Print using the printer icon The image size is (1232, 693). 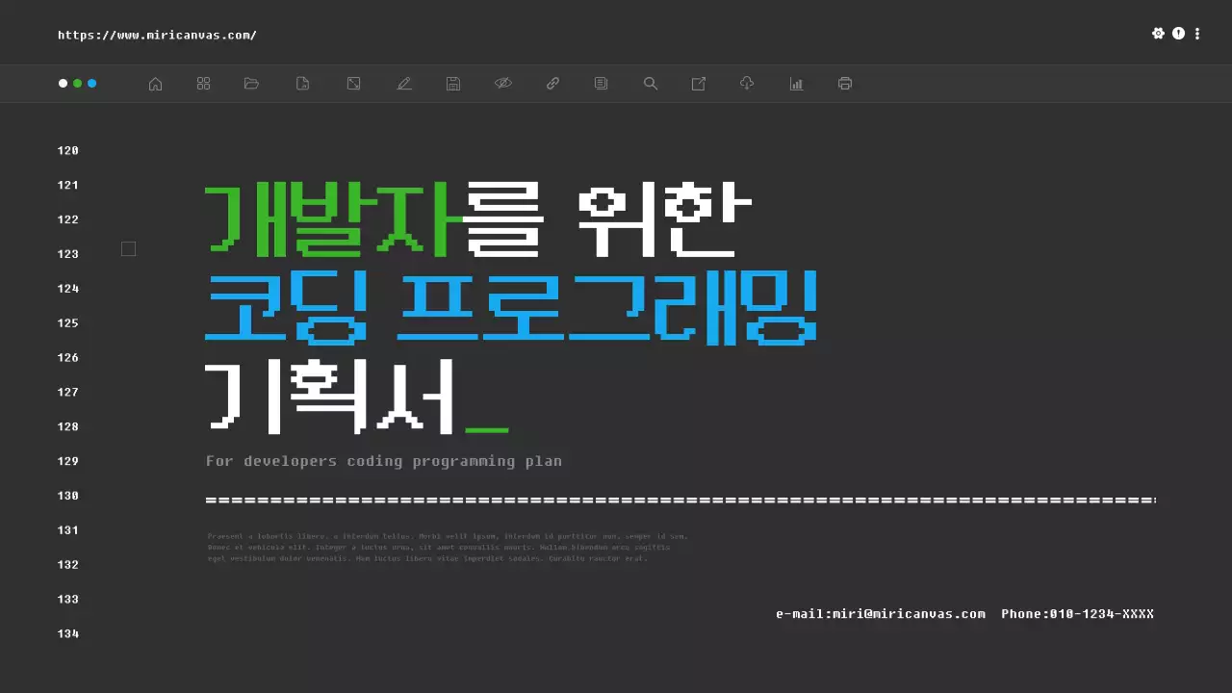[x=844, y=83]
